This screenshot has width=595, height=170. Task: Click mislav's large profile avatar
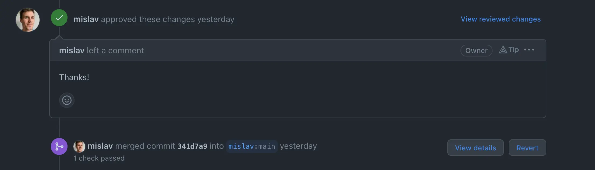(x=28, y=20)
